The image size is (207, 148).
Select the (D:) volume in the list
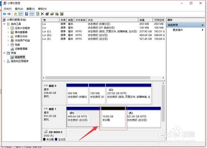[x=49, y=35]
